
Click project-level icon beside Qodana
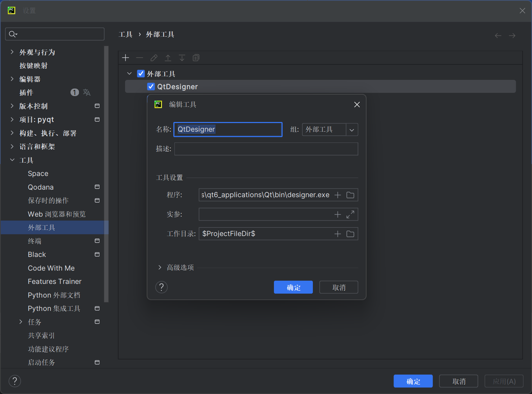[97, 187]
